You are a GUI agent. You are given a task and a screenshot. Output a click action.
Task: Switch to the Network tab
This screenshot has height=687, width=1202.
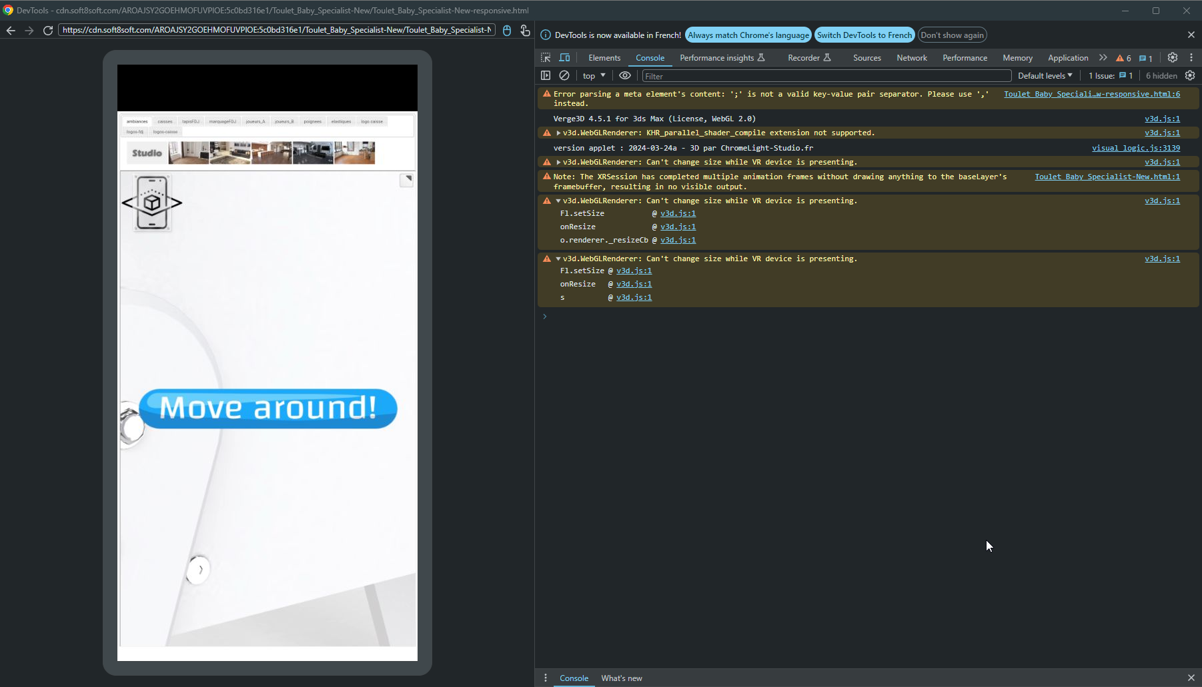click(912, 58)
